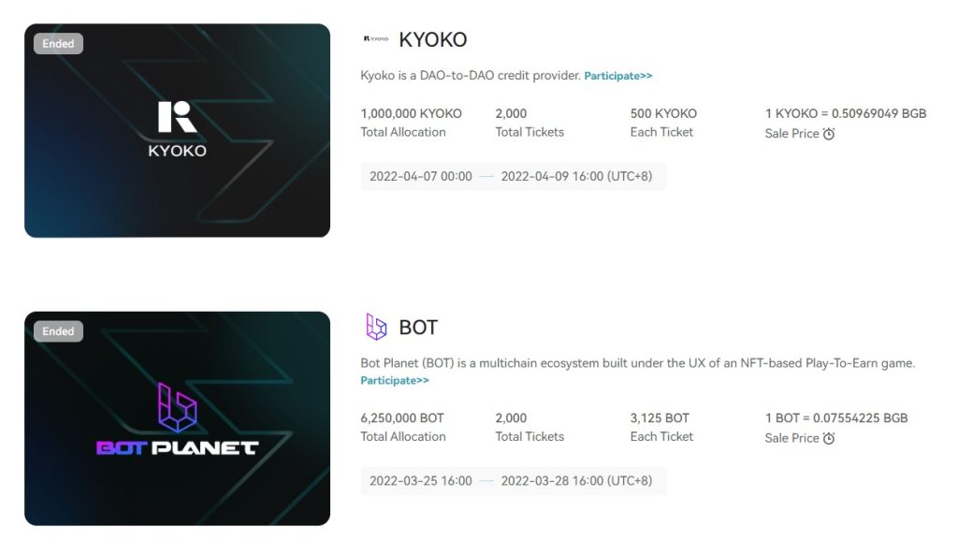Click the Ended badge on KYOKO card

tap(58, 43)
